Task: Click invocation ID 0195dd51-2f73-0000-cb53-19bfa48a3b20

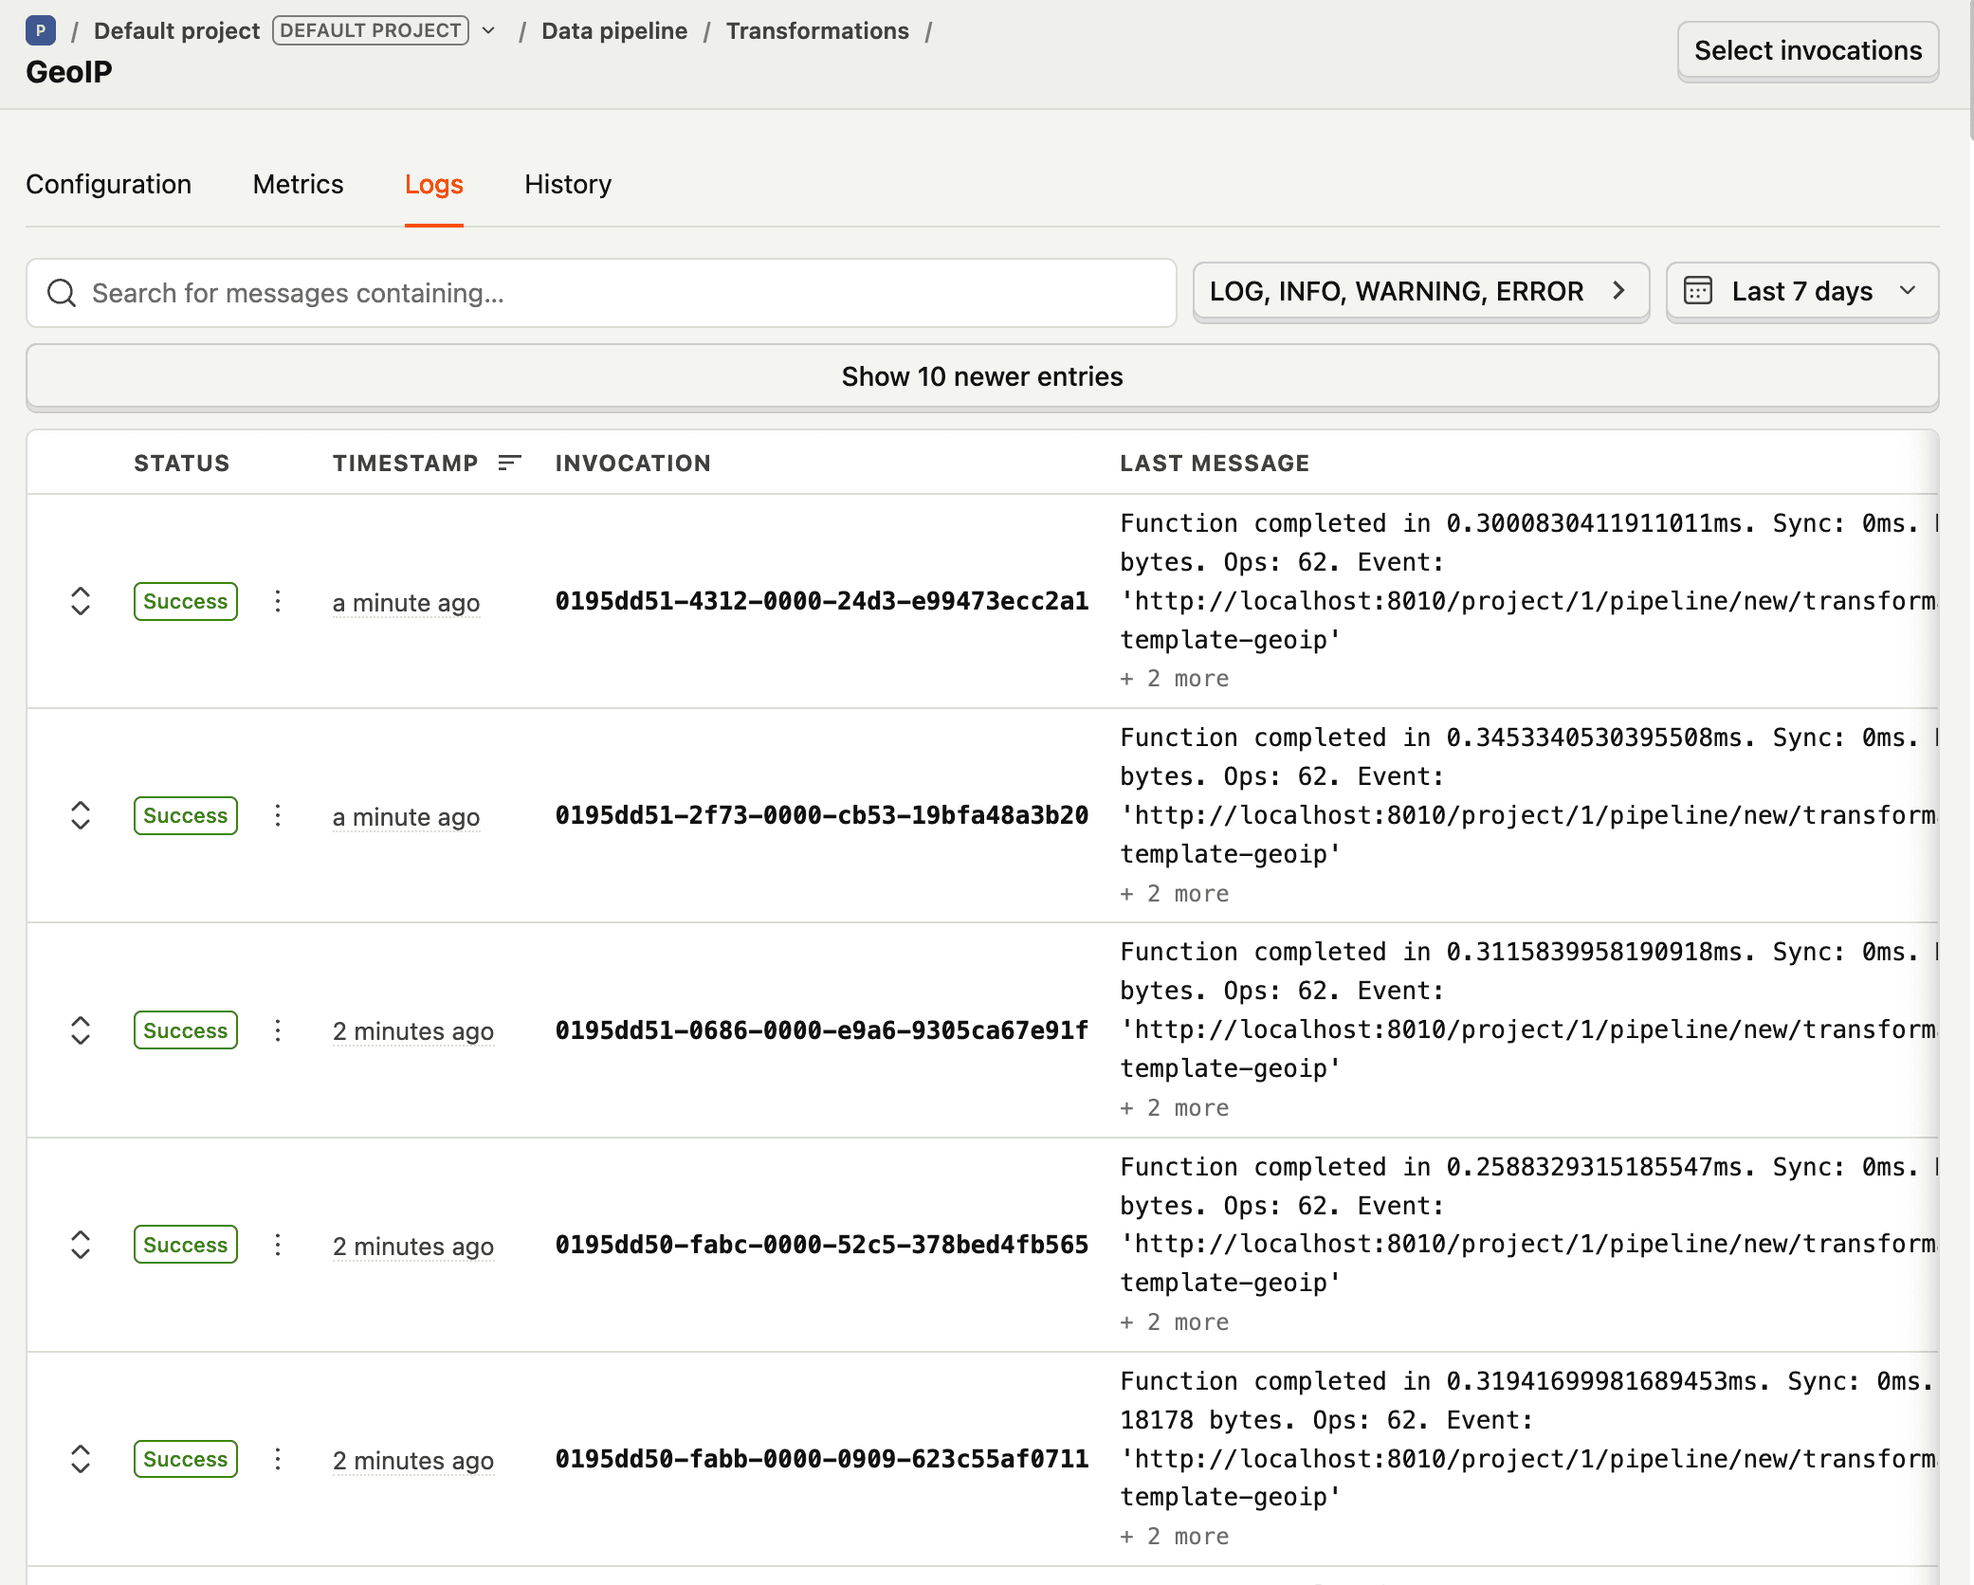Action: click(x=822, y=815)
